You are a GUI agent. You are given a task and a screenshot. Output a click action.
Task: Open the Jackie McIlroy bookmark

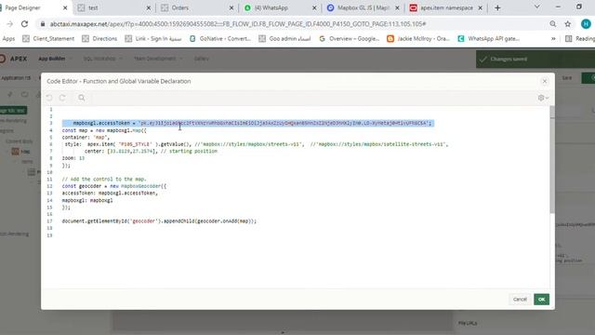418,39
